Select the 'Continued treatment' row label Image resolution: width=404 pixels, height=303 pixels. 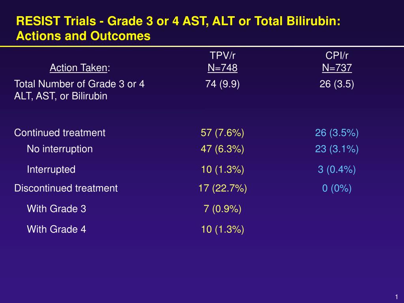tap(60, 133)
